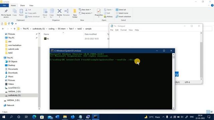214x120 pixels.
Task: Open quick access toolbar customize dropdown
Action: (x=16, y=24)
